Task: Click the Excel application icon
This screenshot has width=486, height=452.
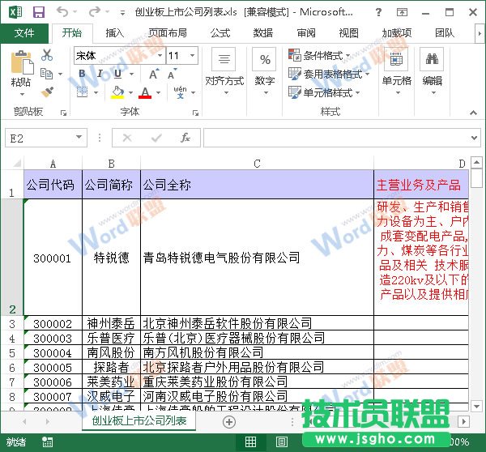Action: (15, 12)
